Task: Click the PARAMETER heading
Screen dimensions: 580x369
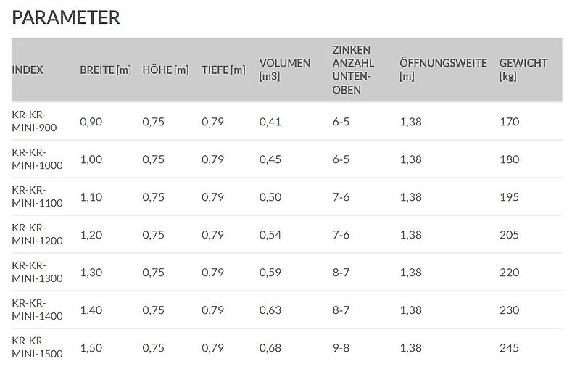Action: tap(66, 17)
